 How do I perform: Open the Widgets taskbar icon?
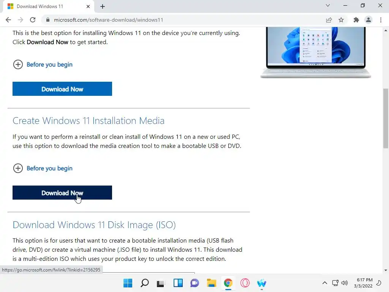point(178,283)
